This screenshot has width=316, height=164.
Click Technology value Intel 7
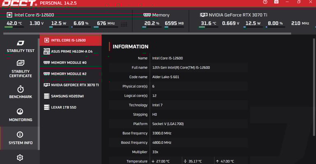(x=157, y=105)
